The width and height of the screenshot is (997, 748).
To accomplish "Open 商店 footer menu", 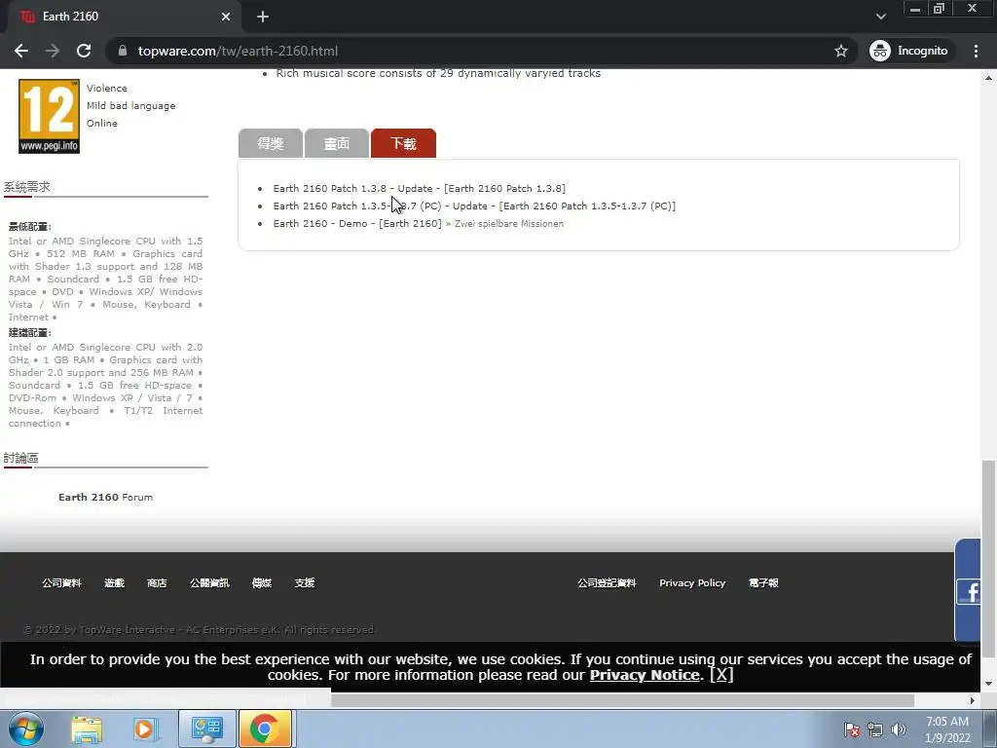I will point(157,582).
